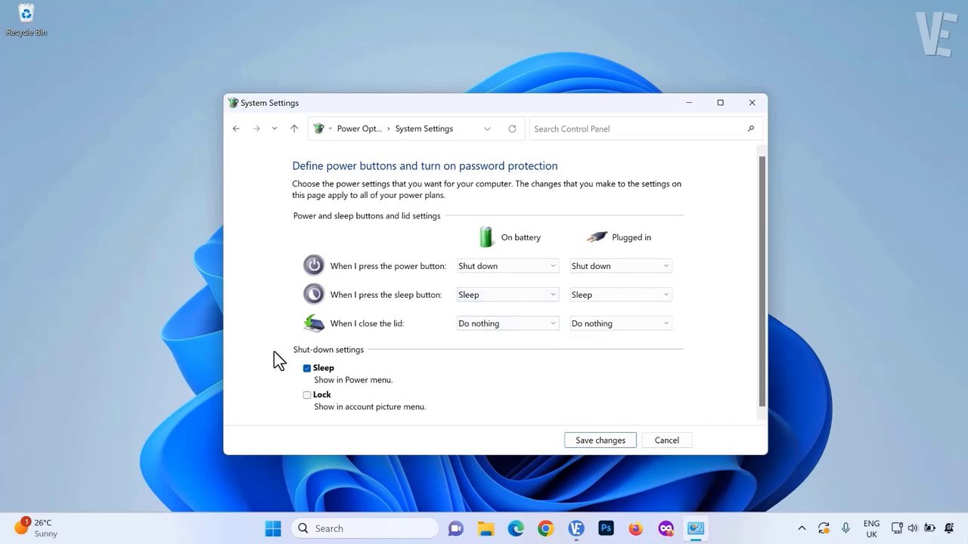Click the sleep button moon icon
This screenshot has width=968, height=544.
(x=314, y=294)
